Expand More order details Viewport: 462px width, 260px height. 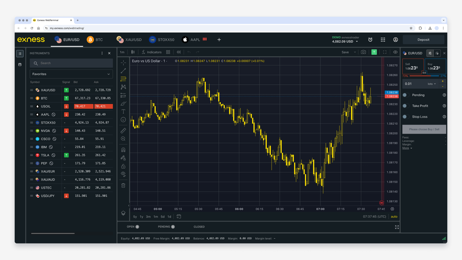coord(407,148)
